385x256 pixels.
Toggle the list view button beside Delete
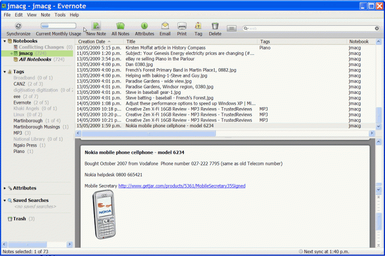pos(231,28)
